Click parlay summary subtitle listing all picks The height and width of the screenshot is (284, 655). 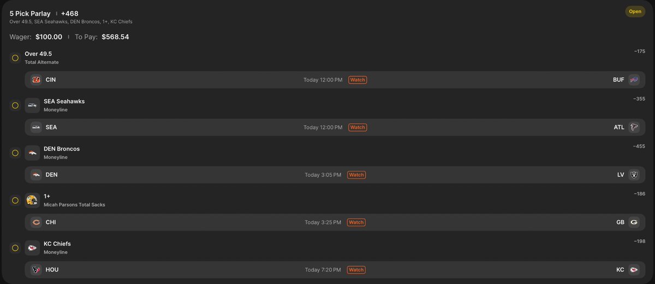point(71,22)
